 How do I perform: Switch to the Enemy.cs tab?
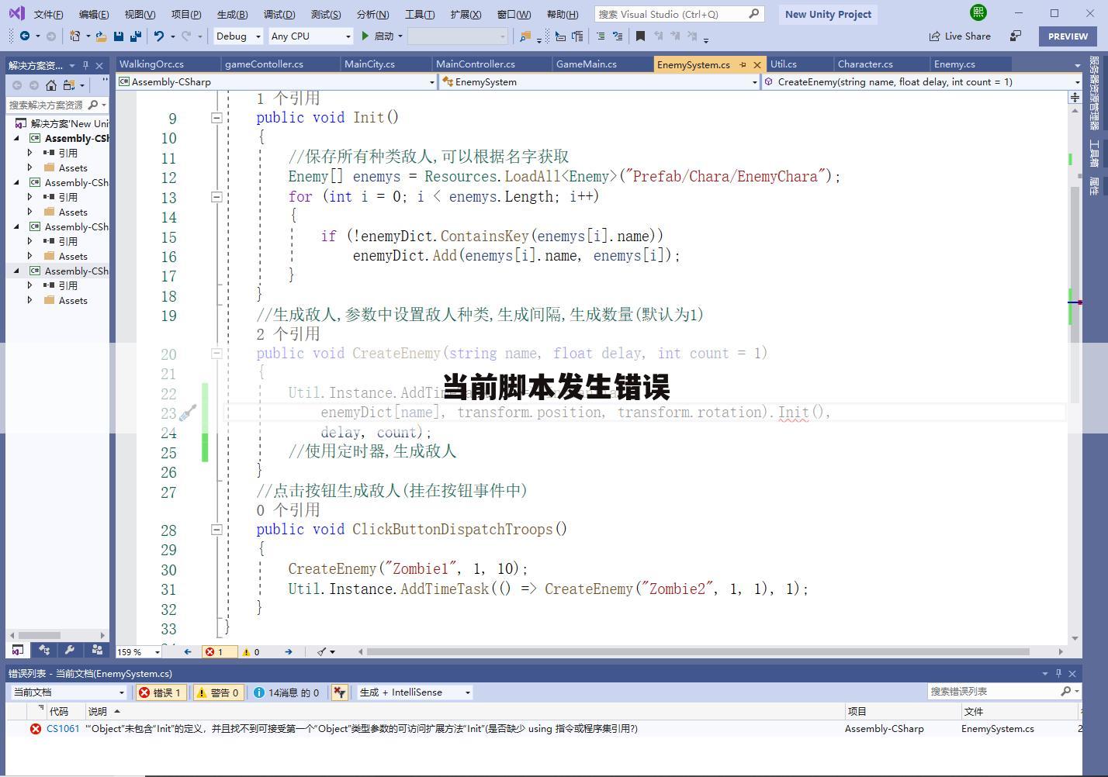pos(954,64)
